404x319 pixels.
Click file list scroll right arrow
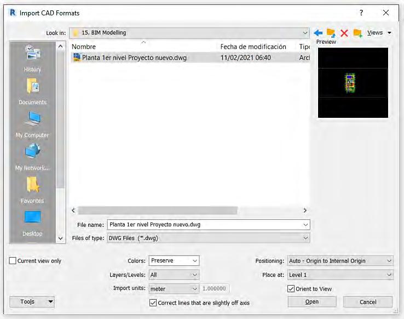point(305,210)
